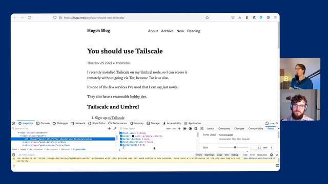This screenshot has width=328, height=184.
Task: Click the plus icon to create new node
Action: (x=109, y=129)
